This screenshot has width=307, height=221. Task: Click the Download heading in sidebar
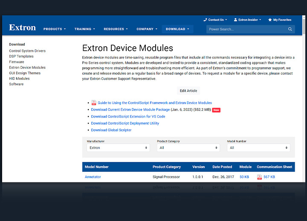(x=17, y=44)
